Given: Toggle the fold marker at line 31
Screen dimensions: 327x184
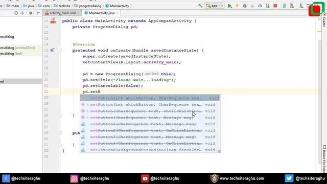Looking at the screenshot, I should [60, 145].
